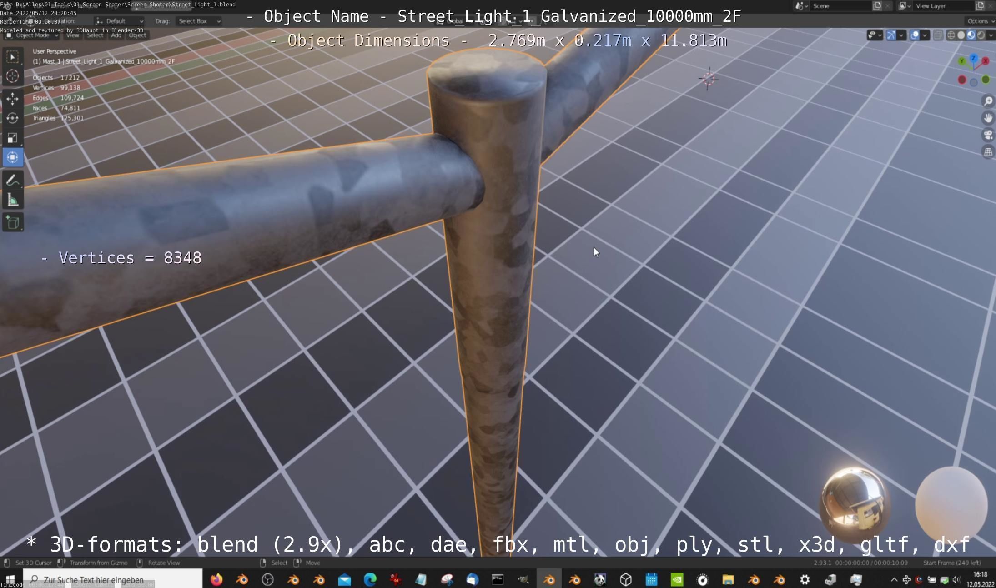
Task: Open the Windows Start menu
Action: [x=10, y=579]
